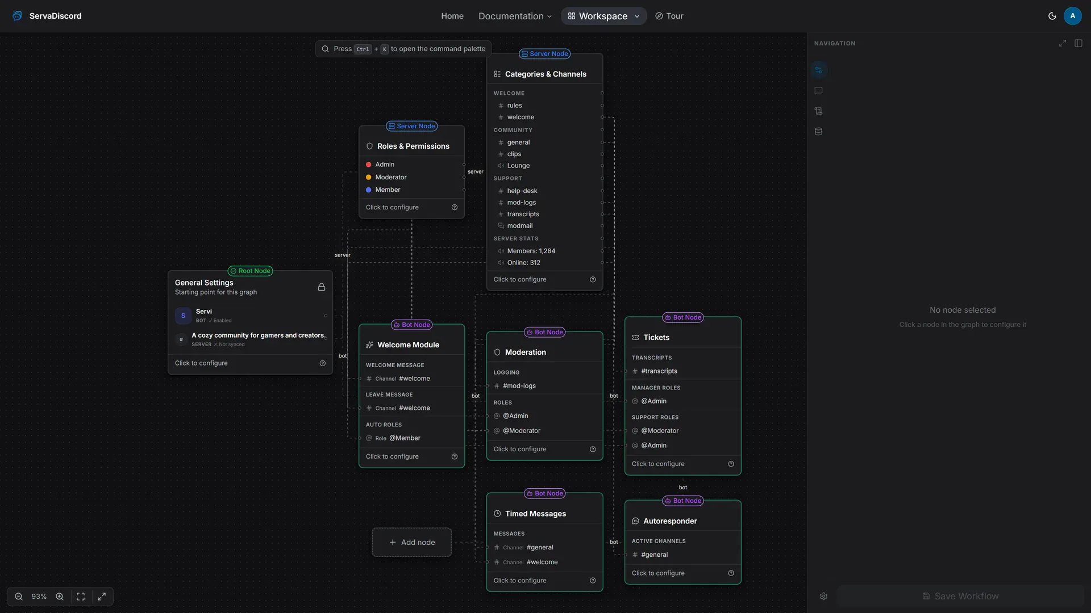Screen dimensions: 1091x613
Task: Go to the Home page
Action: 452,16
